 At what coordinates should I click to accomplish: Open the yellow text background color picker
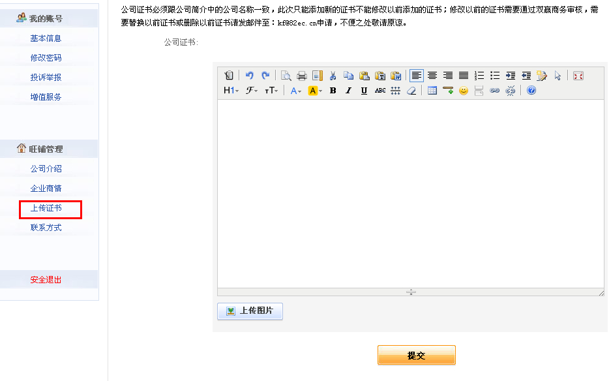pos(316,91)
